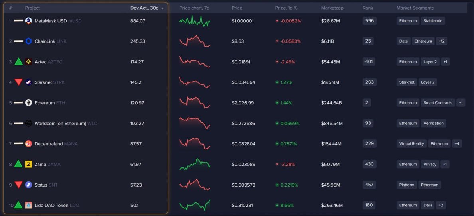The height and width of the screenshot is (216, 474).
Task: Click the Worldcoin project logo
Action: pos(28,123)
